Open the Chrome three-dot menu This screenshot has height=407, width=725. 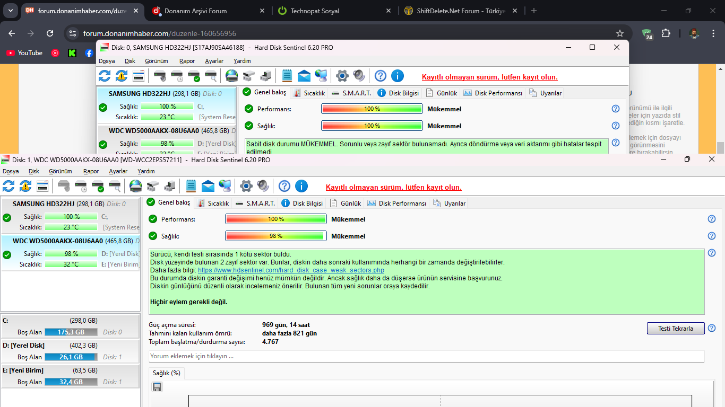pos(713,33)
